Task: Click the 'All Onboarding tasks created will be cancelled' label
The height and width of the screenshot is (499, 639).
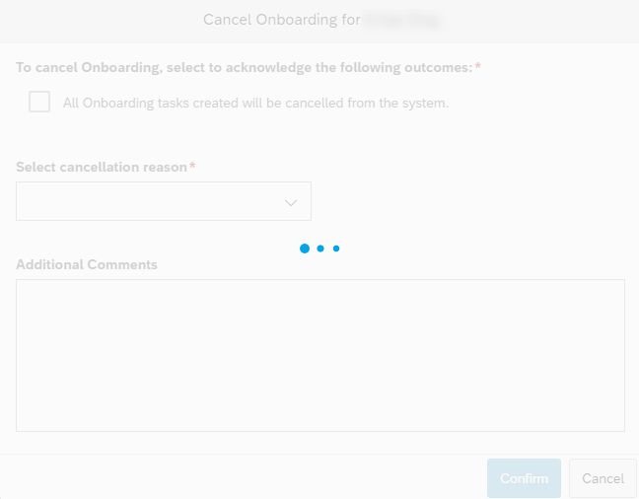Action: point(255,104)
